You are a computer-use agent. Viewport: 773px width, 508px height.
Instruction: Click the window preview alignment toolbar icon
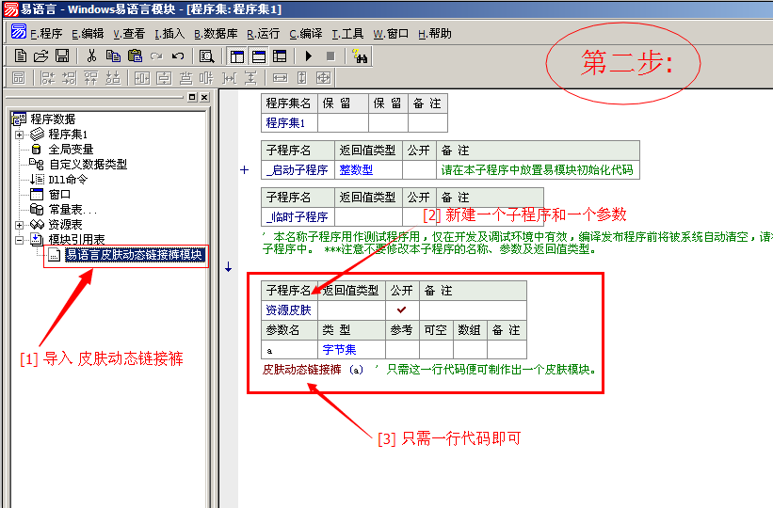(x=19, y=78)
